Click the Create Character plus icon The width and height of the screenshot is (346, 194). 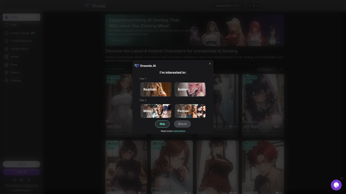pyautogui.click(x=6, y=41)
